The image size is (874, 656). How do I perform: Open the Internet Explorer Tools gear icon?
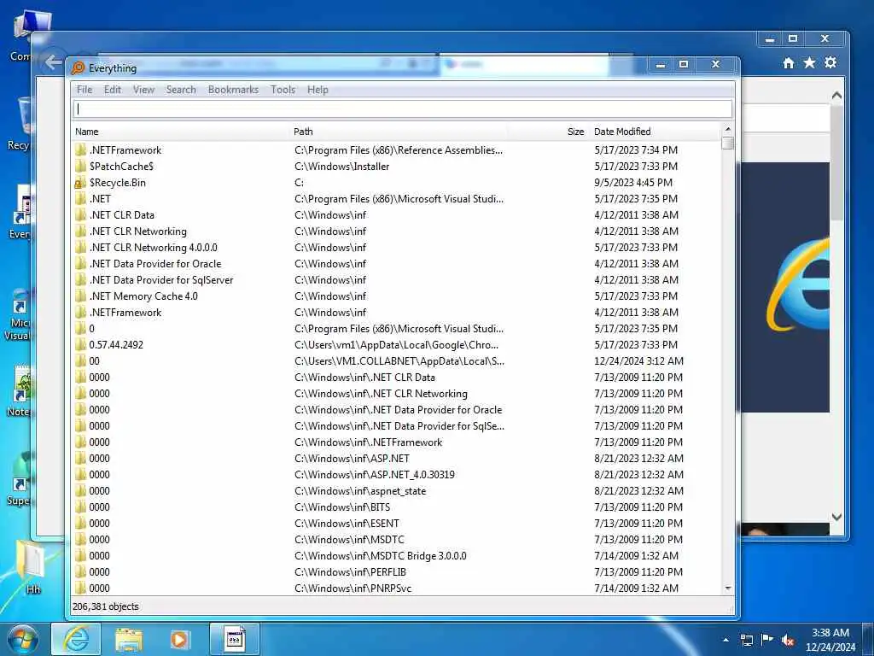tap(830, 62)
